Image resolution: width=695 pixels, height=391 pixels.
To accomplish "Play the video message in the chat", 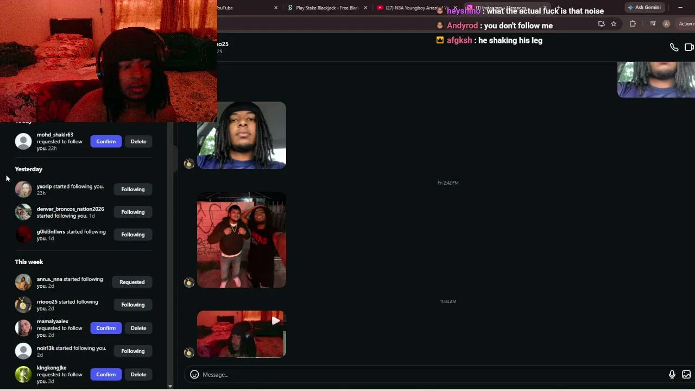I will [x=242, y=334].
